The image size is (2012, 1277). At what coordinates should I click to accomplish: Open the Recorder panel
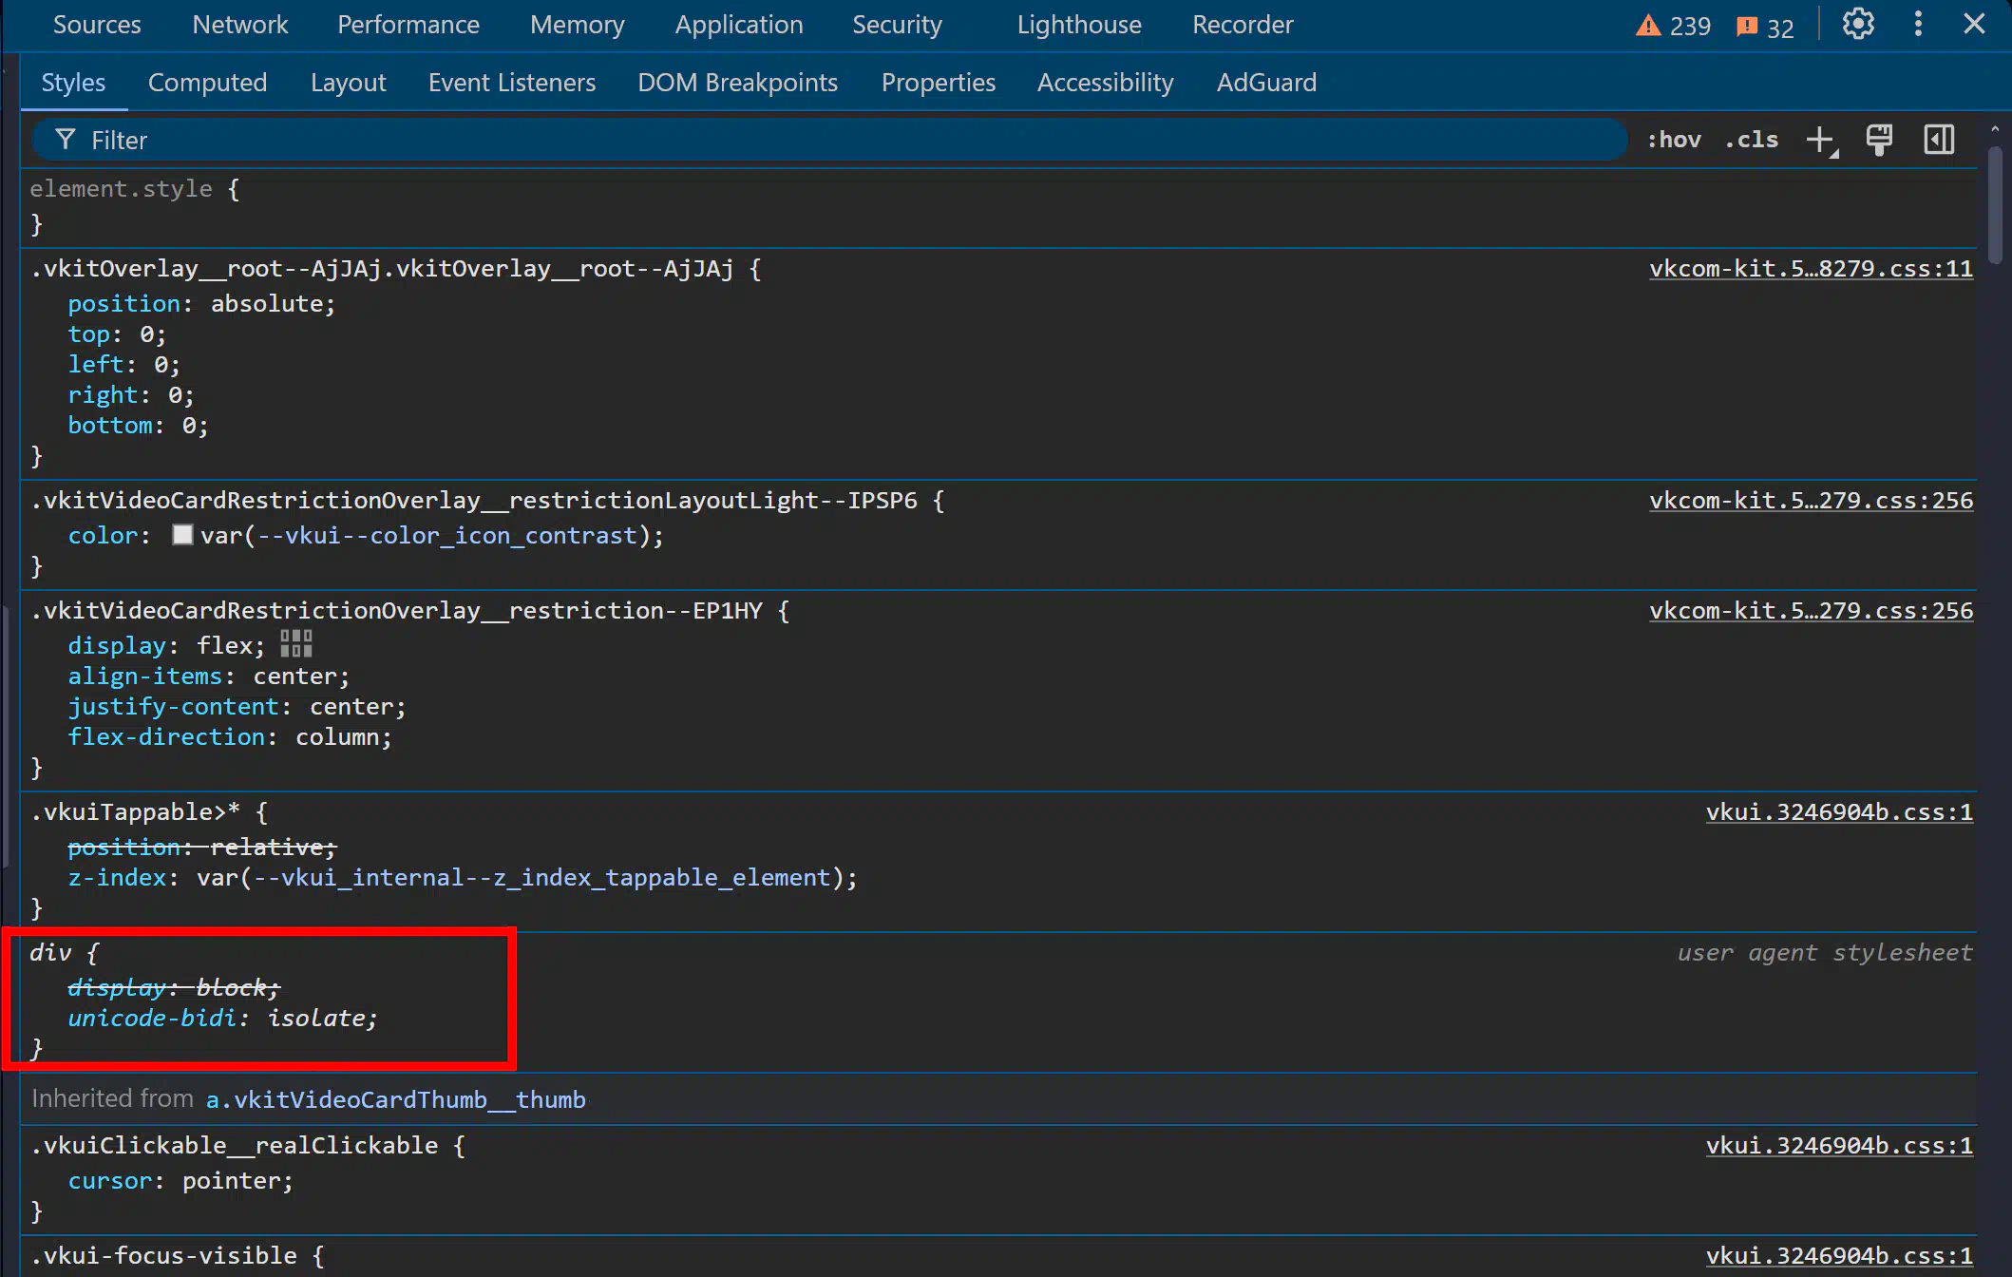point(1243,25)
